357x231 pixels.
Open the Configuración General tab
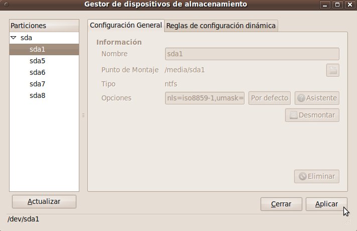click(126, 25)
